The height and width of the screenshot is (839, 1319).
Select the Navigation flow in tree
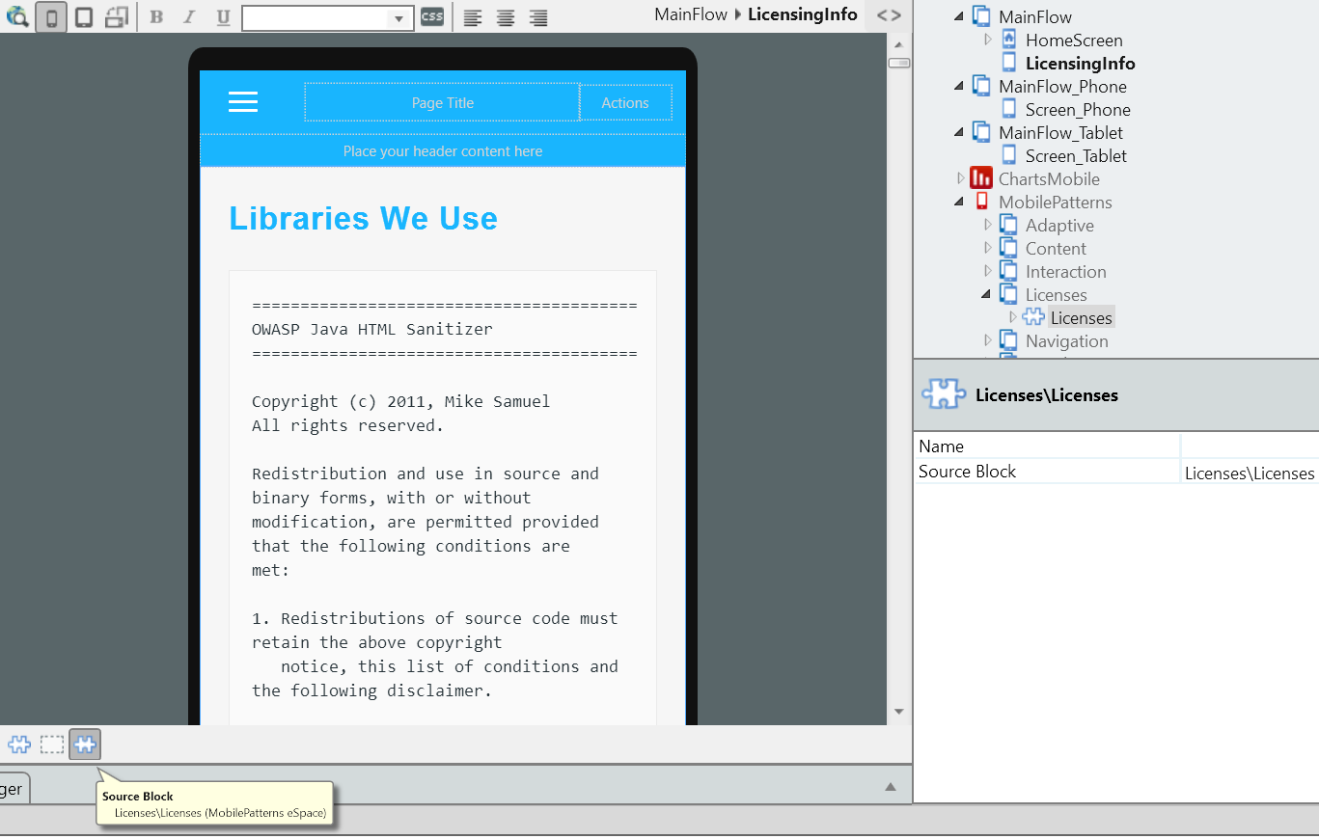click(x=1066, y=341)
